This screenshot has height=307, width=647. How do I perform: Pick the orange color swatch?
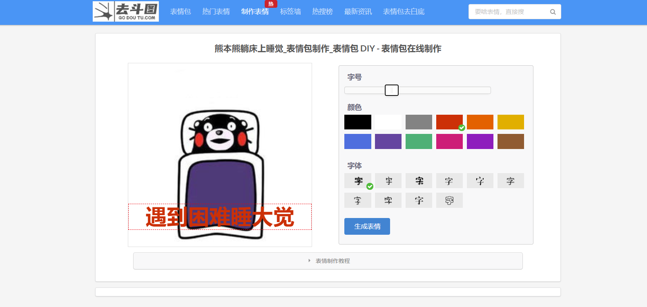click(480, 122)
